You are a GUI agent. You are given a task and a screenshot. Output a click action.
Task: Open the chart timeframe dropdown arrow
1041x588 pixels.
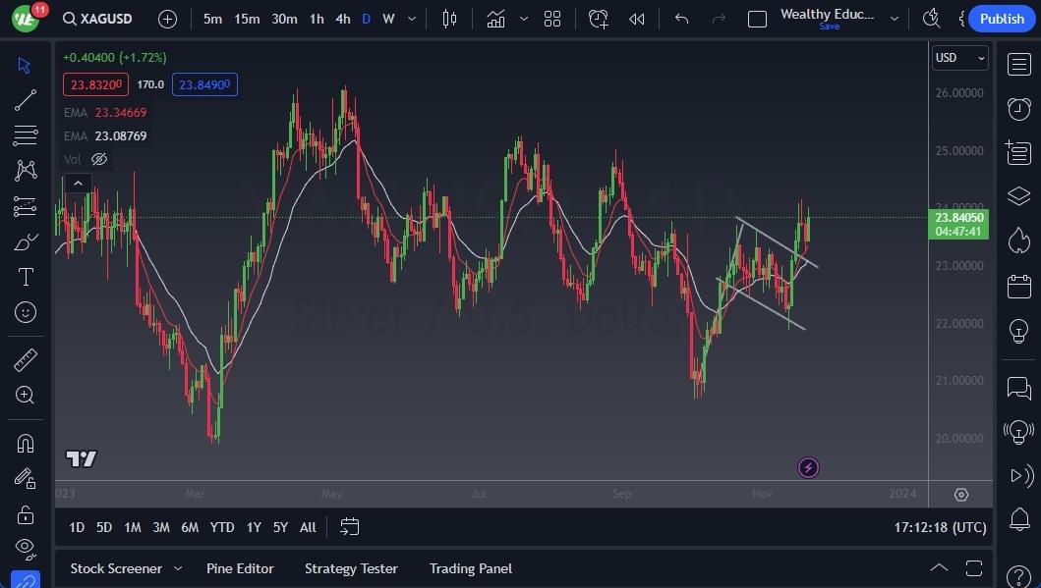point(411,18)
